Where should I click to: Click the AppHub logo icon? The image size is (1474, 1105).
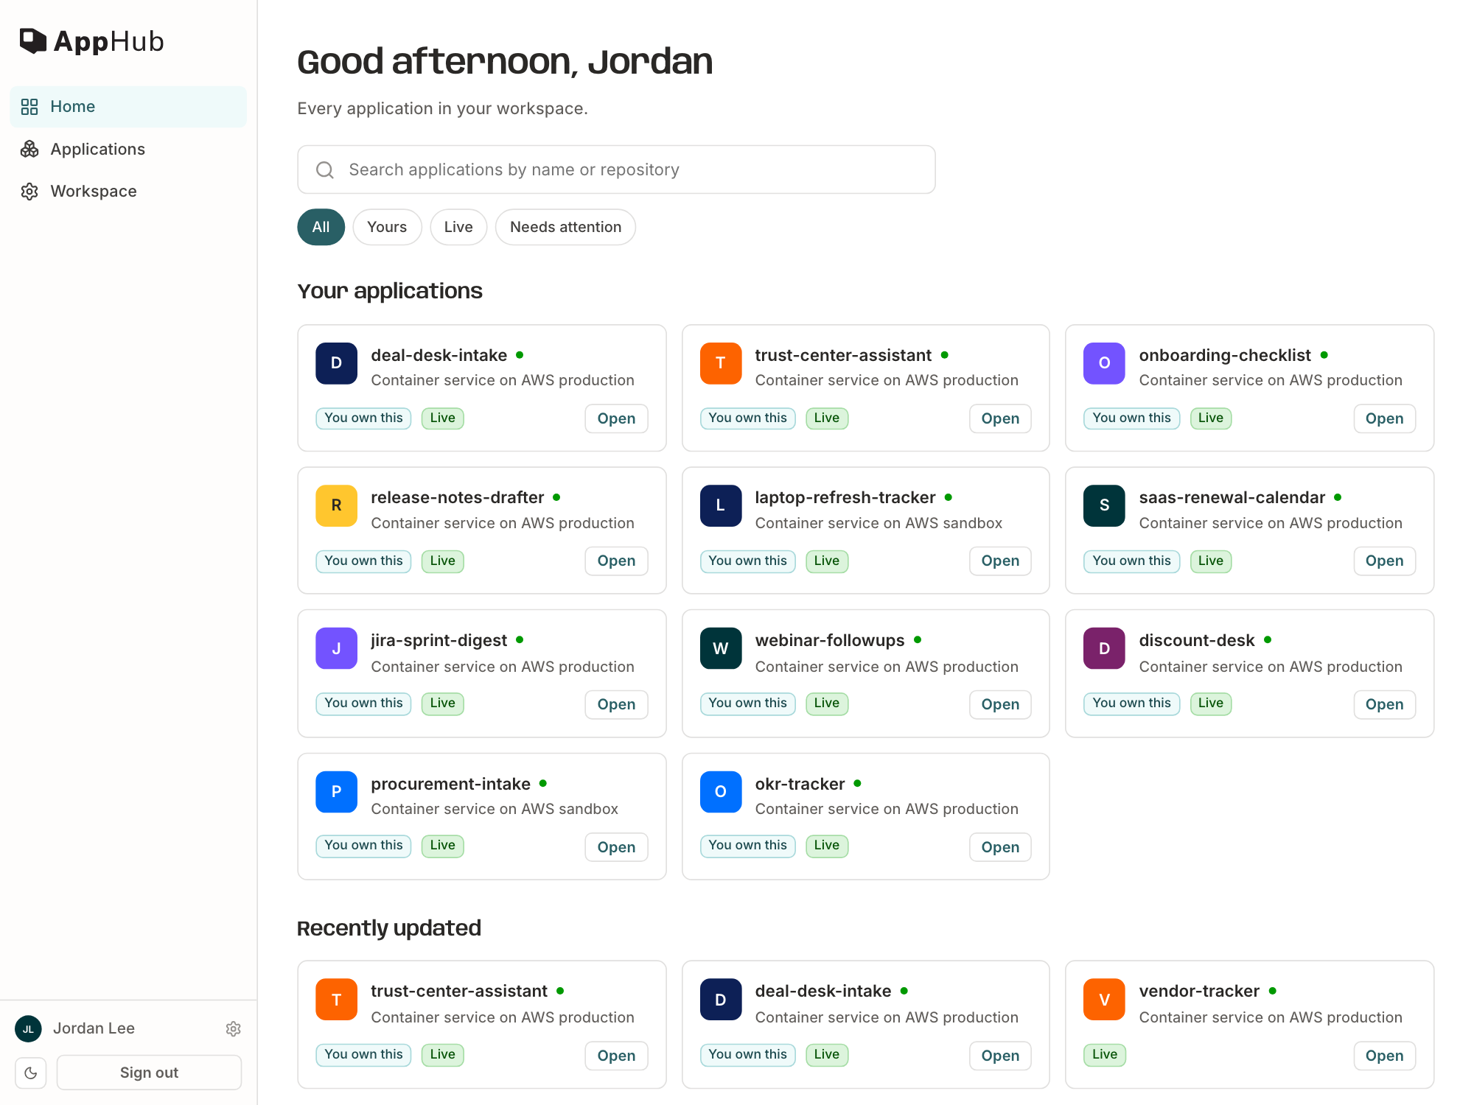pyautogui.click(x=33, y=41)
